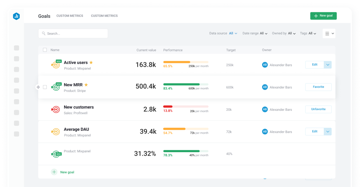The height and width of the screenshot is (187, 362).
Task: Click the New customers red target icon
Action: point(55,109)
